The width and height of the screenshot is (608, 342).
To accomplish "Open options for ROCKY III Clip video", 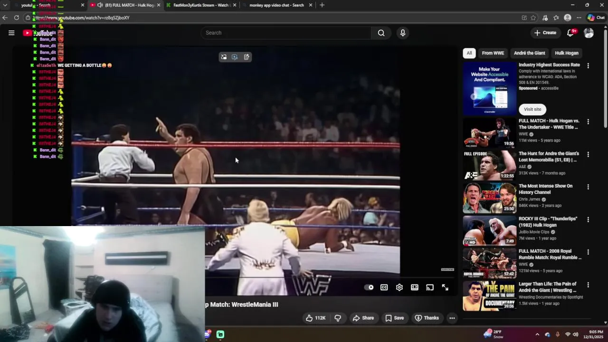I will coord(588,220).
